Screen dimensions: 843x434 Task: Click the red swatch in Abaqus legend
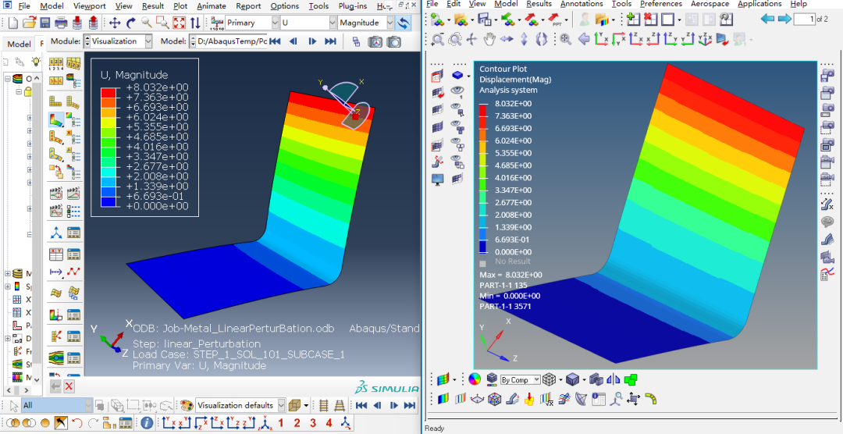108,93
